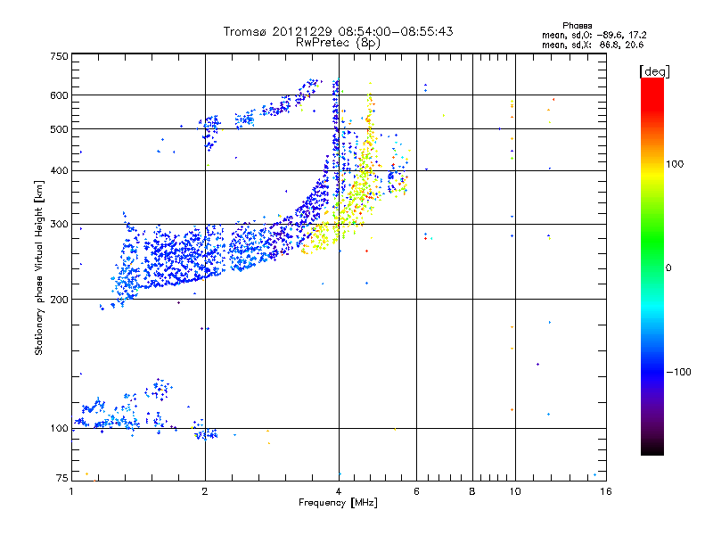Click the x-axis tick label '2'

(205, 491)
